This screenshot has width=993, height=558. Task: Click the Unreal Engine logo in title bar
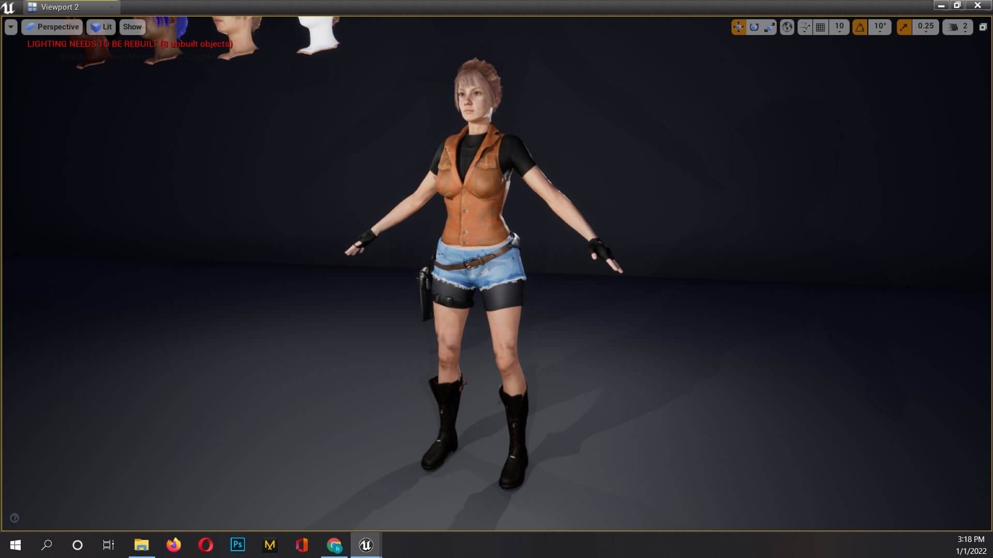[x=9, y=7]
